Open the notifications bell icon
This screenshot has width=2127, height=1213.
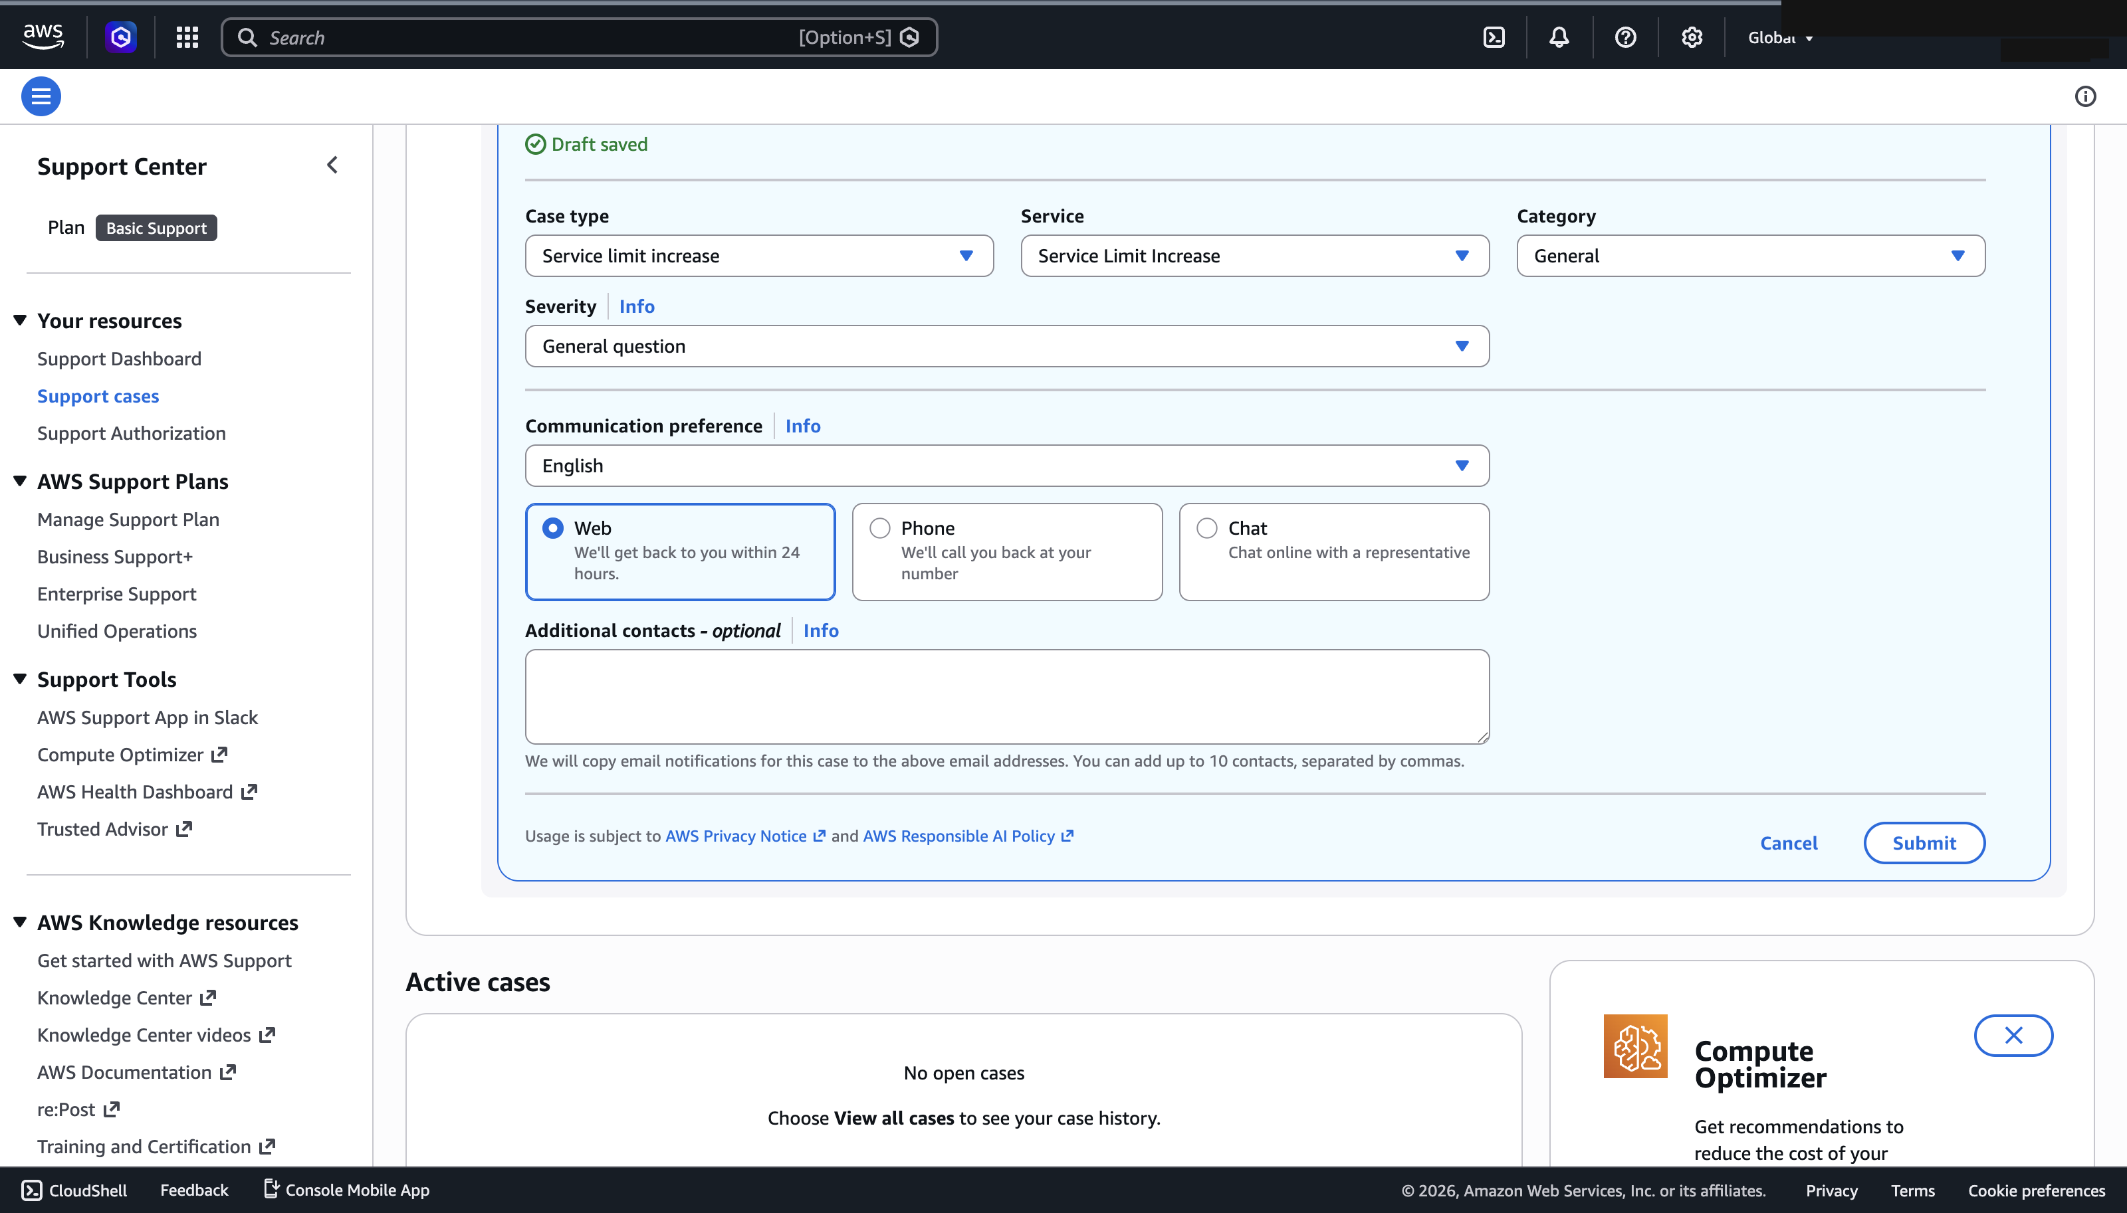[1559, 37]
